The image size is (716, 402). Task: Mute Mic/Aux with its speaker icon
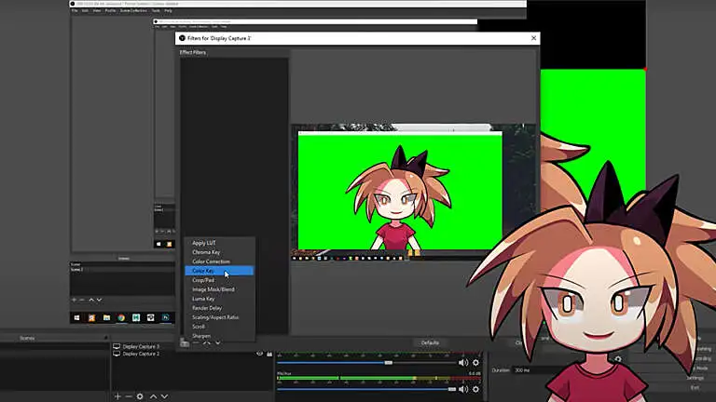pos(463,389)
